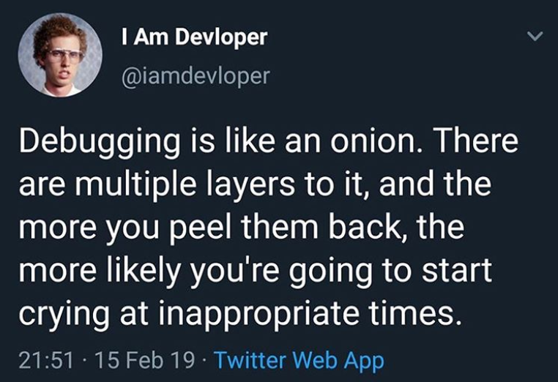558x382 pixels.
Task: Click the display name I Am Devloper
Action: pyautogui.click(x=194, y=37)
